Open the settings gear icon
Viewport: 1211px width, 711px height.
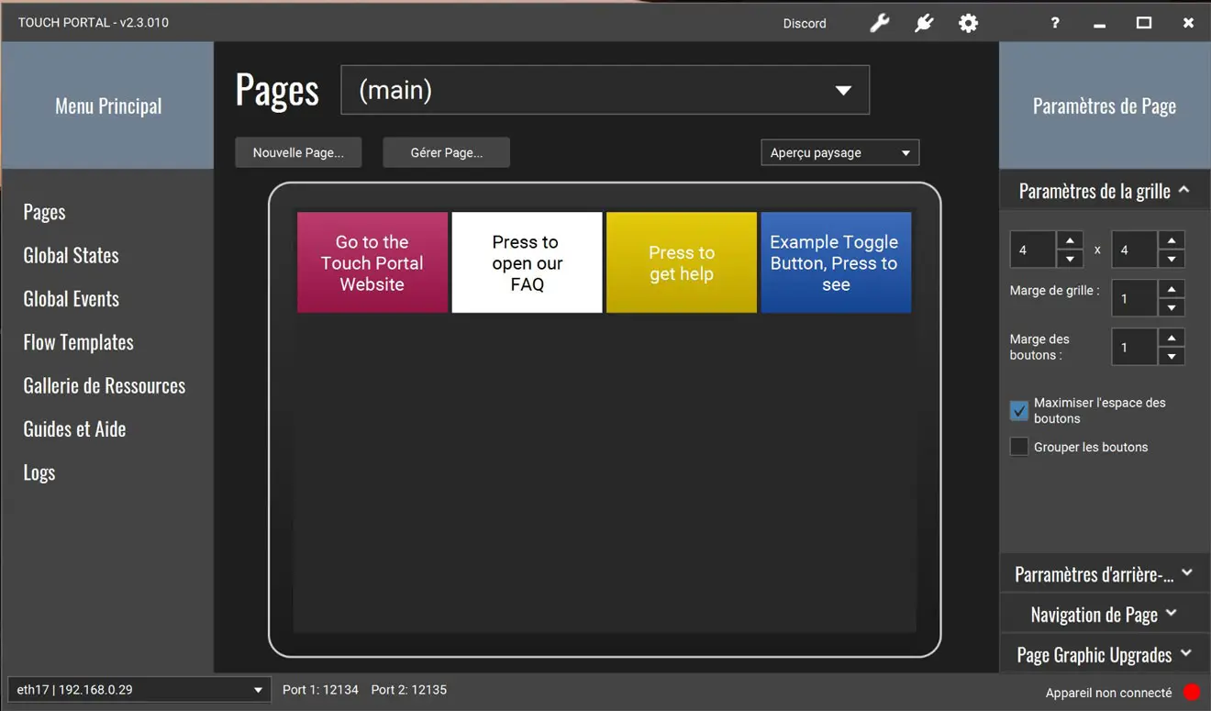point(968,23)
